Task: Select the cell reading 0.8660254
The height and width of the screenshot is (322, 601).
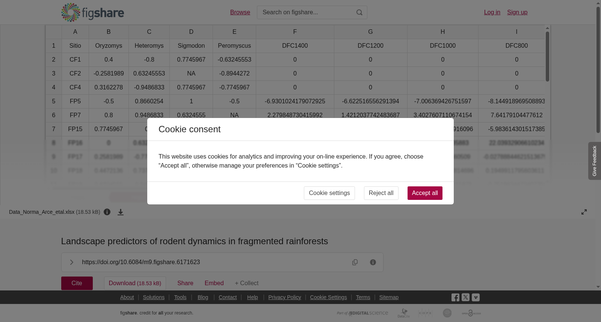Action: point(149,101)
